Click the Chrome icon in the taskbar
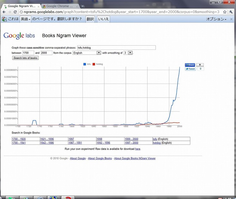236x199 pixels. 68,197
